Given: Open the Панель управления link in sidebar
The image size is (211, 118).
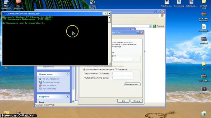Looking at the screenshot, I should [51, 79].
